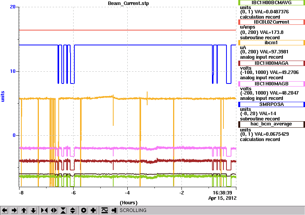Click the -2 hour tick label
This screenshot has height=215, width=305.
[181, 193]
